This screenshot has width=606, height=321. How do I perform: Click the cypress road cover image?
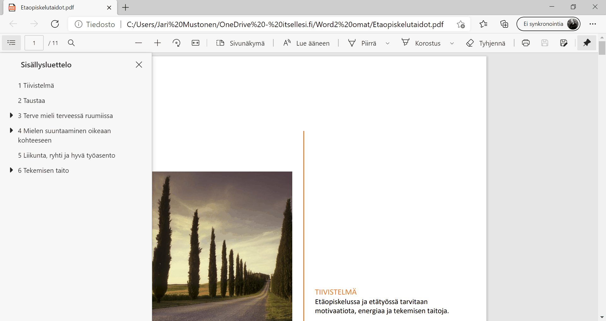(222, 246)
